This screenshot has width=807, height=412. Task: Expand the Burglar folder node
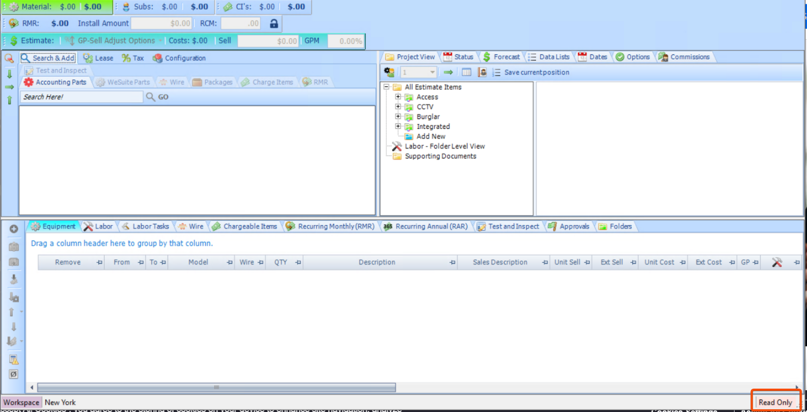(x=398, y=116)
